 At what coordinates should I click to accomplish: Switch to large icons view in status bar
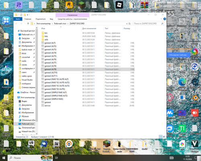[x=164, y=136]
